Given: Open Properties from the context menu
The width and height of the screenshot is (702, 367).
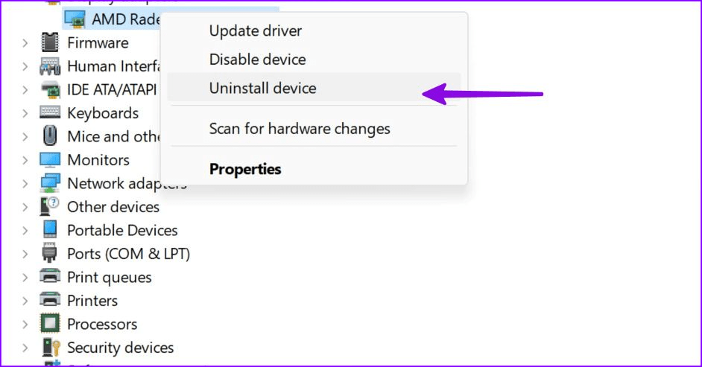Looking at the screenshot, I should pyautogui.click(x=245, y=169).
